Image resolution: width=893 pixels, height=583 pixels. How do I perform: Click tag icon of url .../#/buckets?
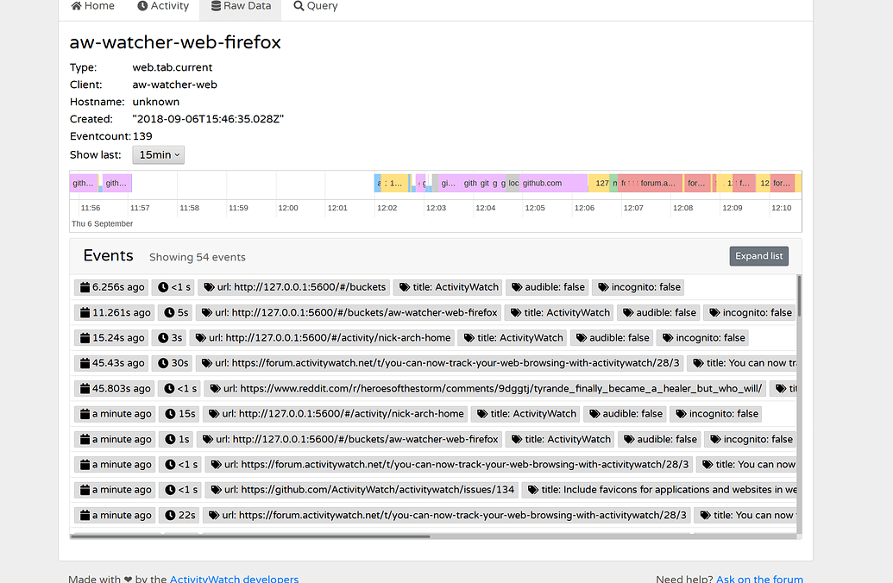(x=209, y=287)
